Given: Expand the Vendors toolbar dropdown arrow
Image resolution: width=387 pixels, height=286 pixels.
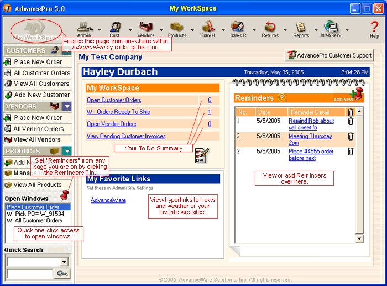Looking at the screenshot, I should point(161,30).
